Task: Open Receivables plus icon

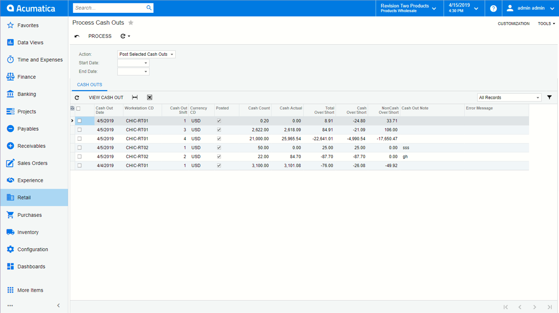Action: 10,146
